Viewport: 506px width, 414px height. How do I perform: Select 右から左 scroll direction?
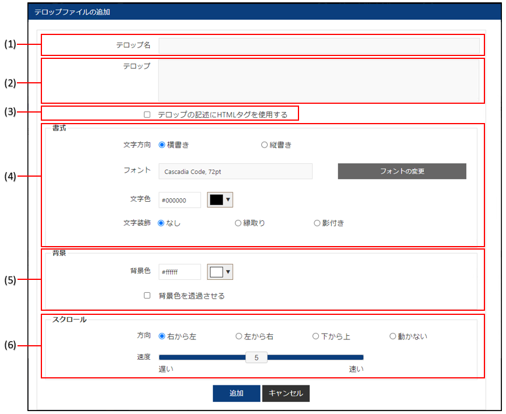click(161, 336)
